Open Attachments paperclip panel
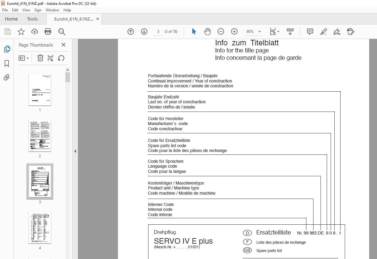 pyautogui.click(x=7, y=77)
